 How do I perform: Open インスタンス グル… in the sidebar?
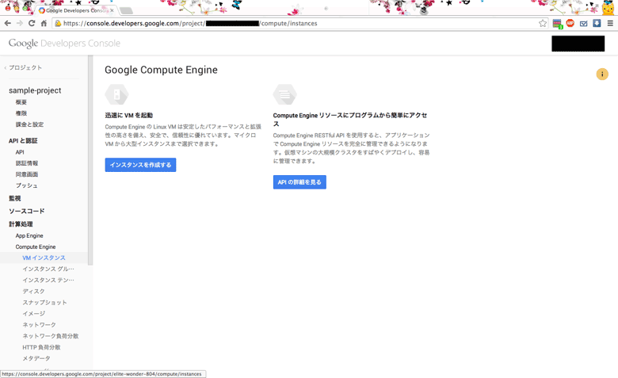(48, 269)
